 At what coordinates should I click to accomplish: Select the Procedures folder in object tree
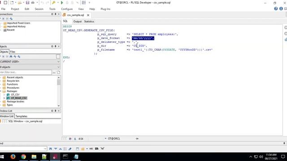click(x=13, y=88)
